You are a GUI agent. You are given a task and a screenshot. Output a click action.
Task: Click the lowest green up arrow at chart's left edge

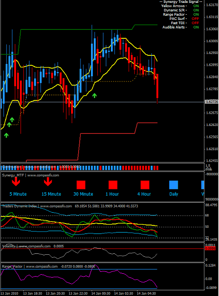point(6,135)
